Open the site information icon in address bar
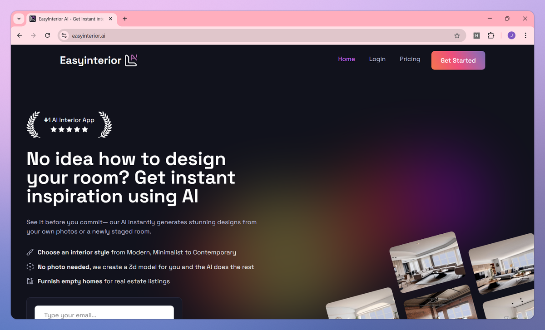This screenshot has height=330, width=545. [x=64, y=35]
